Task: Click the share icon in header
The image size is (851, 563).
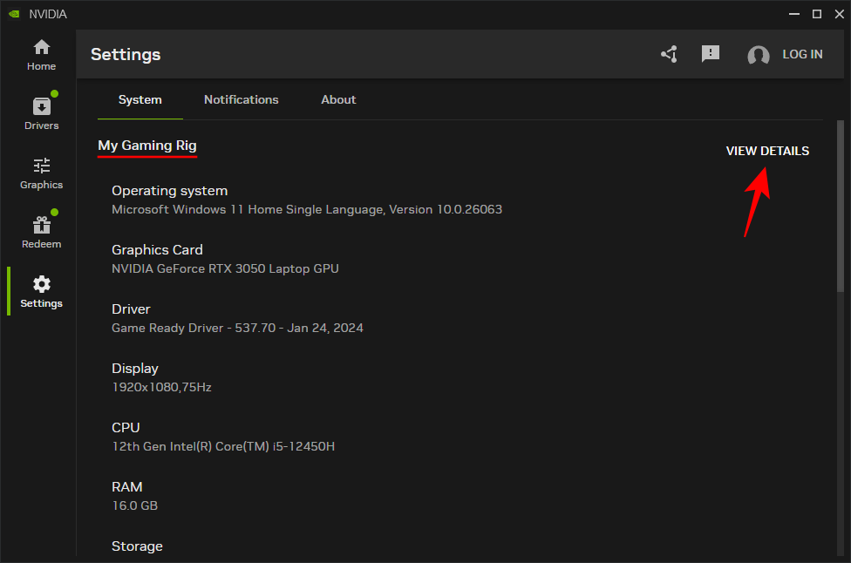Action: [x=669, y=54]
